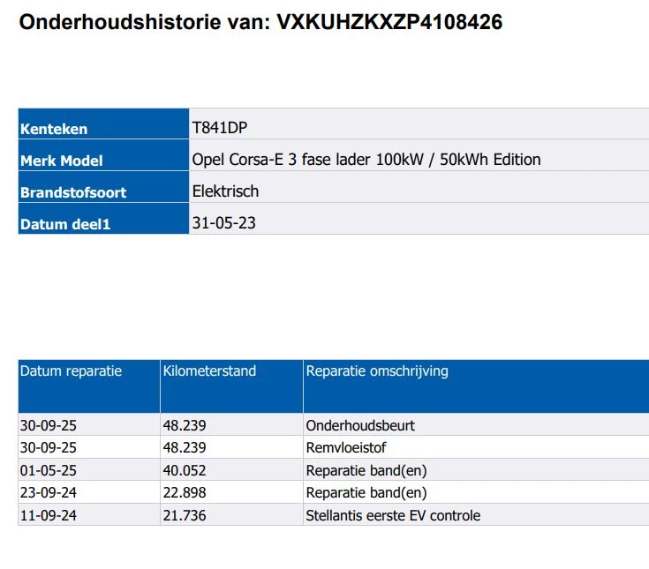Select the date value 31-05-23
The height and width of the screenshot is (569, 649).
(223, 223)
